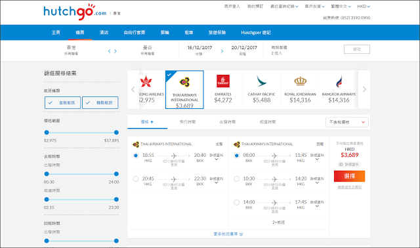Viewport: 420px width, 248px height.
Task: Open the packages nav tab
Action: pyautogui.click(x=135, y=32)
